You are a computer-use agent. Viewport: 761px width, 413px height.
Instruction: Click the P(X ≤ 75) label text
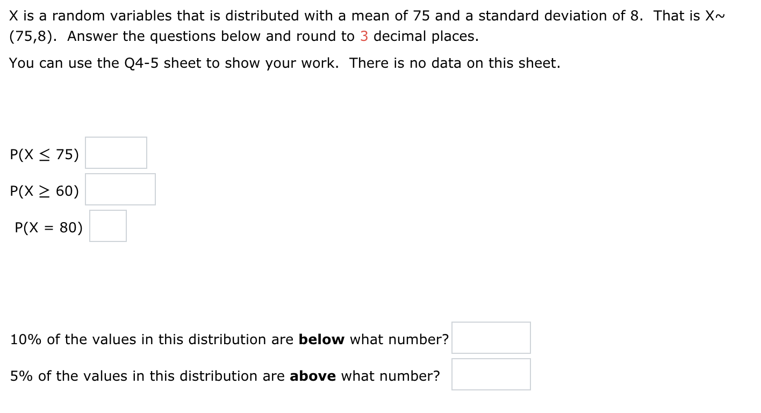click(44, 154)
